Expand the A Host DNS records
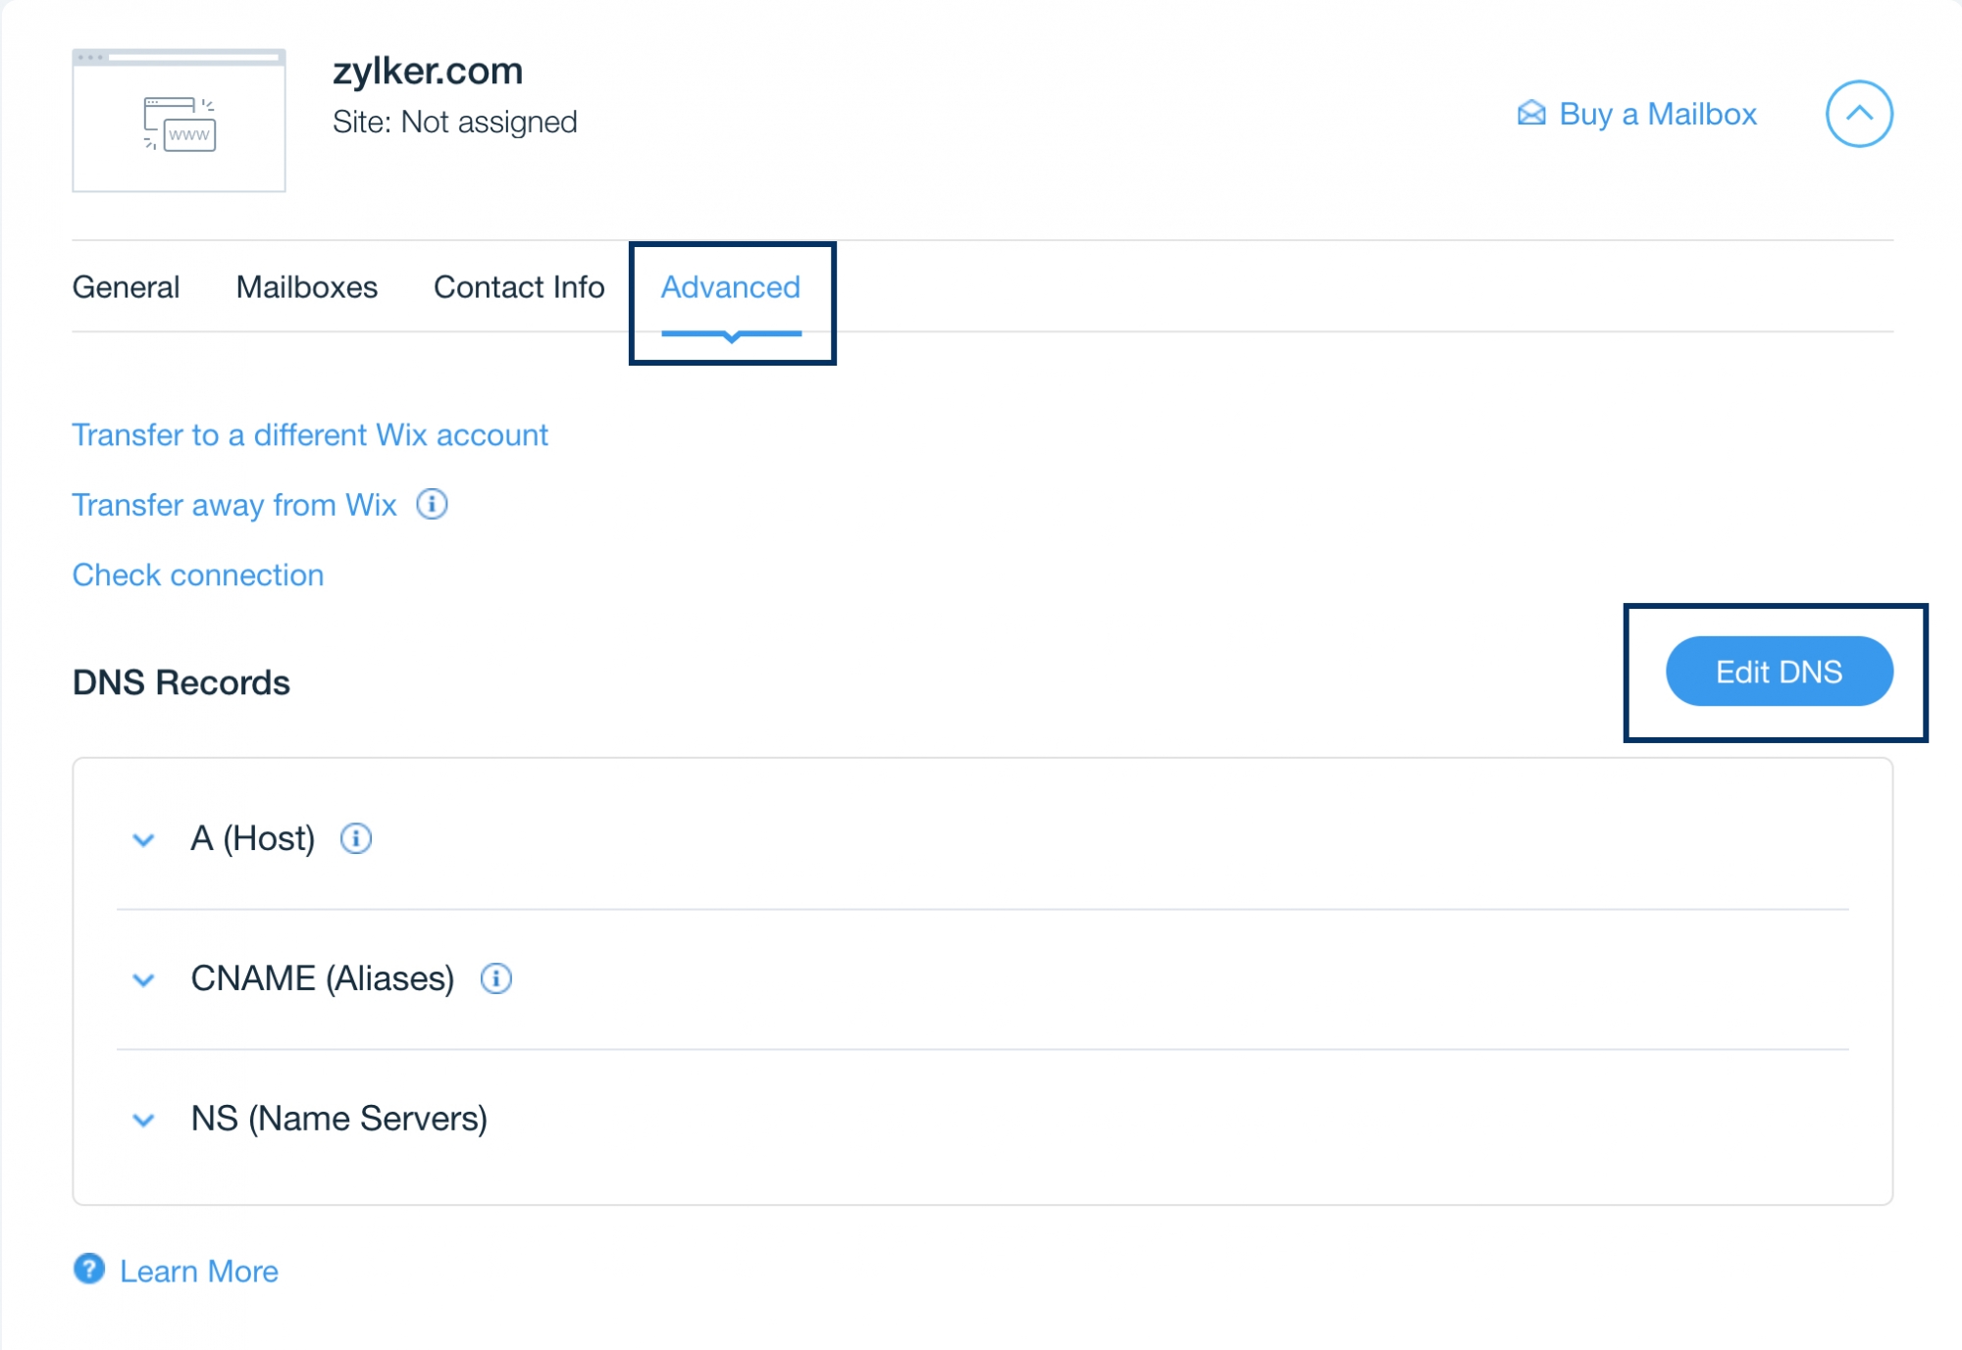Screen dimensions: 1962x1350 [x=144, y=839]
